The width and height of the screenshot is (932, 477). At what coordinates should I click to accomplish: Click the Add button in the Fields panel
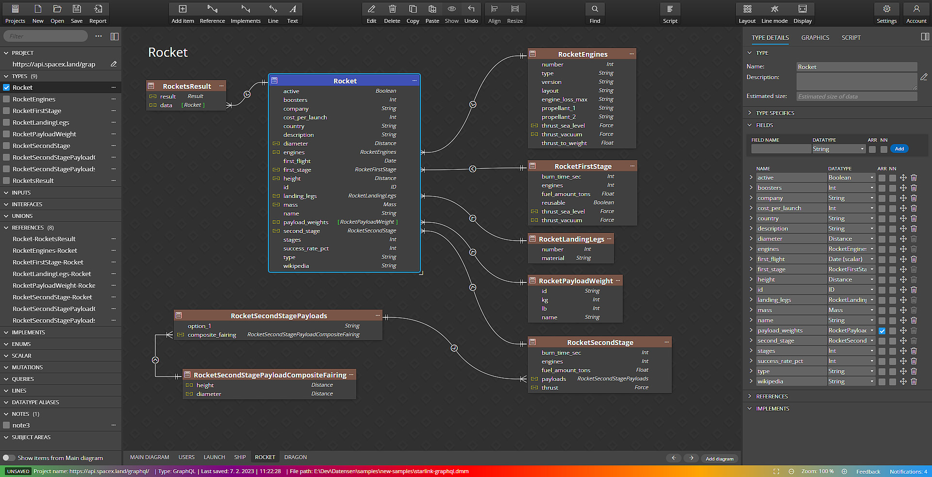tap(899, 148)
